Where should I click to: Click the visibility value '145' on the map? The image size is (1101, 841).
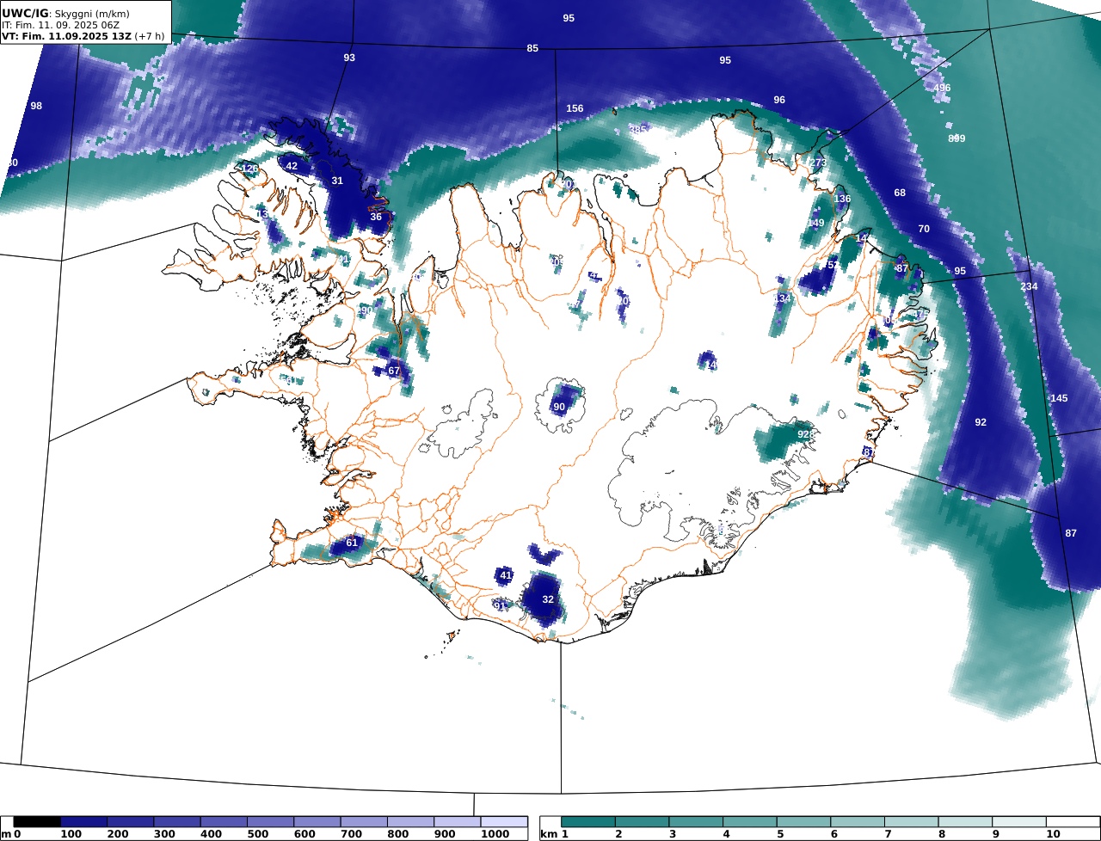click(x=1059, y=398)
